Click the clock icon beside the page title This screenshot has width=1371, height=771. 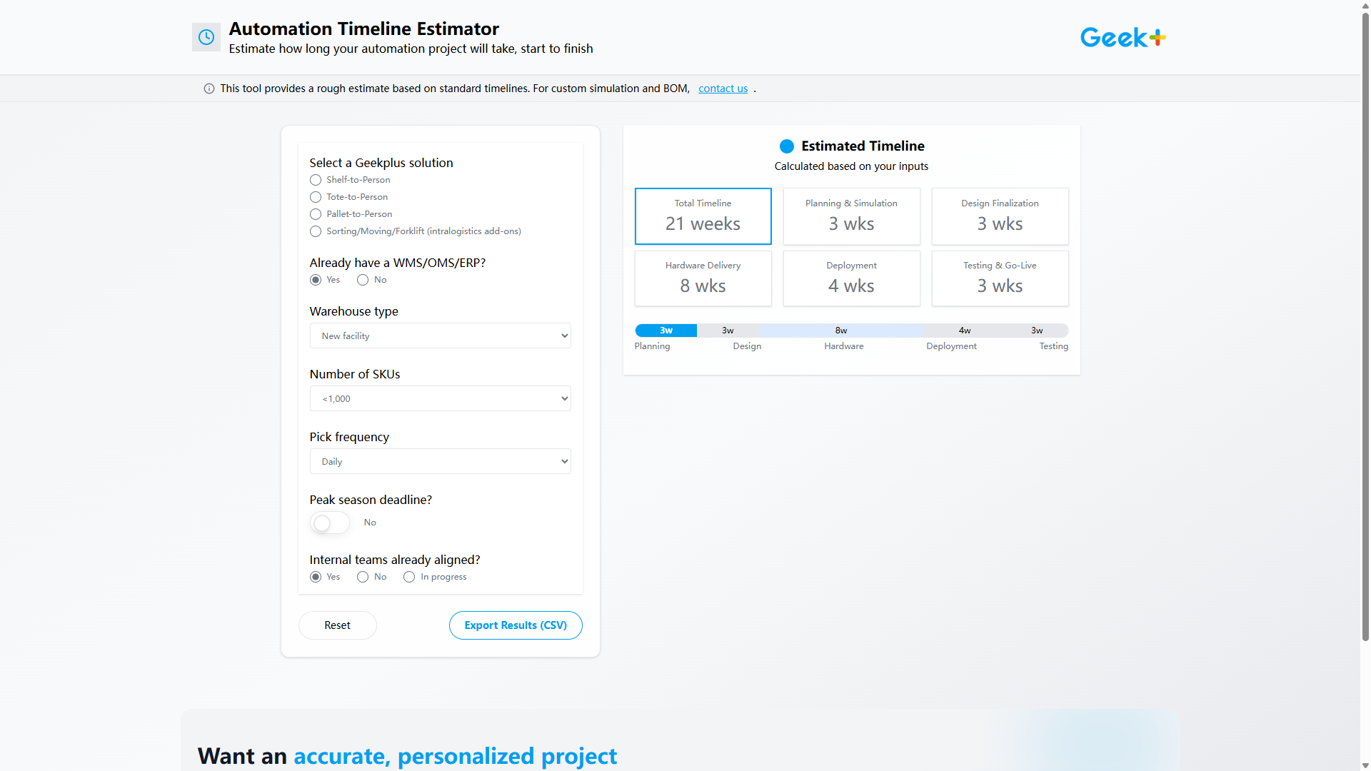206,37
